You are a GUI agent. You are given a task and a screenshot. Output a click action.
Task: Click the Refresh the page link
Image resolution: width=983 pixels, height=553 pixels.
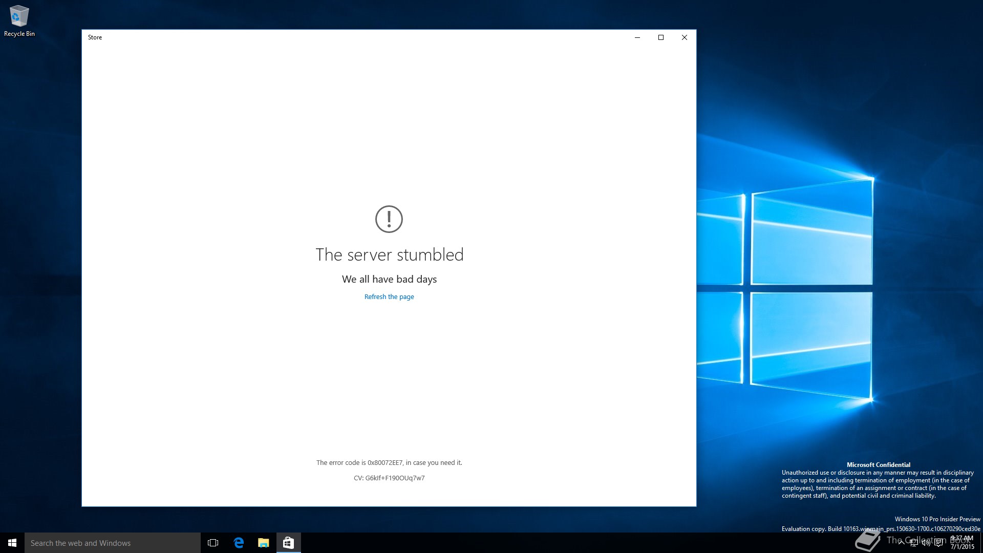389,297
